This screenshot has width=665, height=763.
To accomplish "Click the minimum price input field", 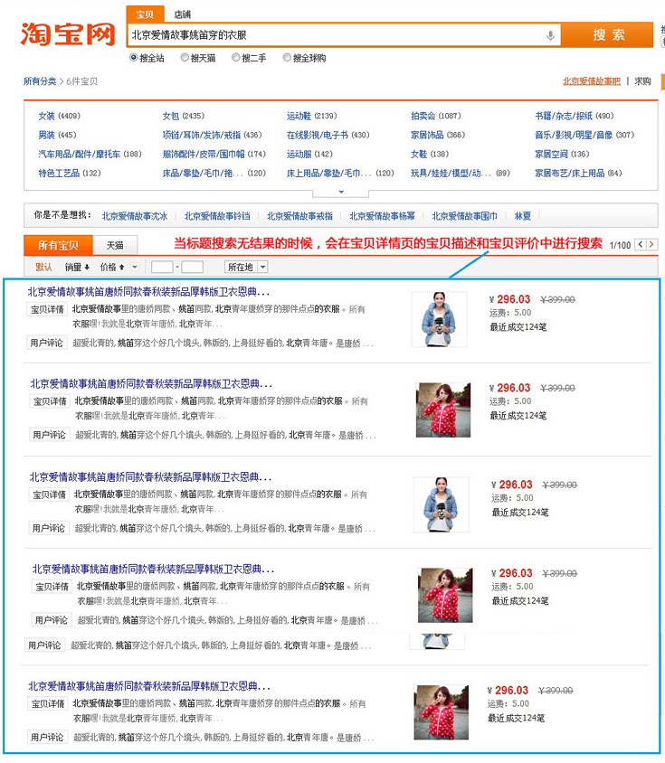I will click(x=162, y=267).
